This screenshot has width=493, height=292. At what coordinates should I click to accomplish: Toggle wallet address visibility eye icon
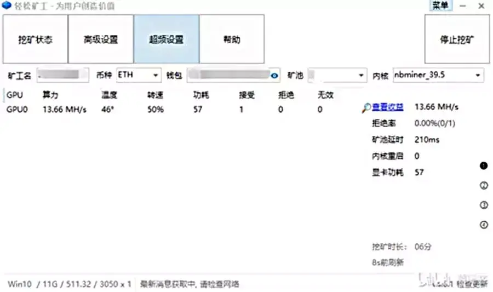274,76
